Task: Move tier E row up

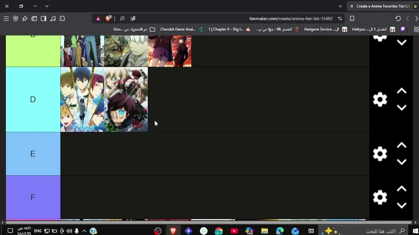Action: pyautogui.click(x=402, y=146)
